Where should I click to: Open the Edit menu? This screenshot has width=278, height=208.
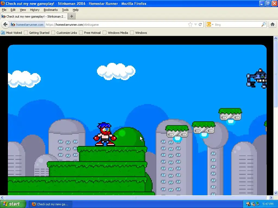[13, 10]
